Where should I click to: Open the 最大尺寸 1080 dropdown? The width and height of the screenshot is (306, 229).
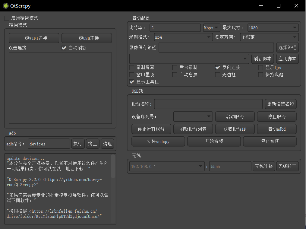[x=273, y=28]
